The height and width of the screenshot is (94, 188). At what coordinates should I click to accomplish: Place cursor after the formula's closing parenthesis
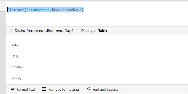click(x=84, y=10)
